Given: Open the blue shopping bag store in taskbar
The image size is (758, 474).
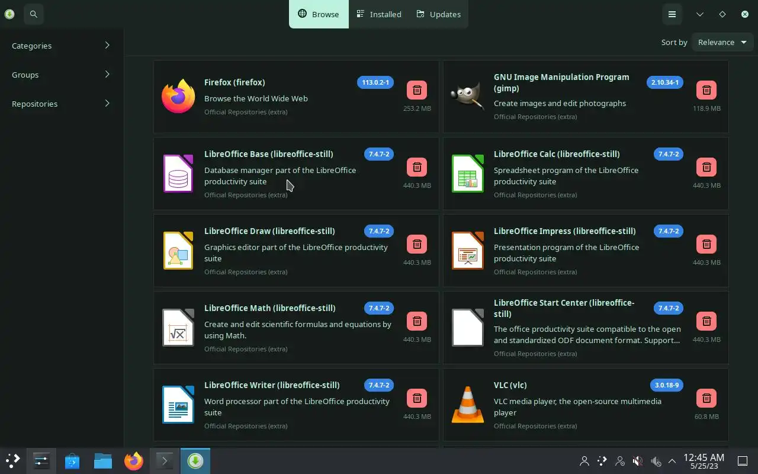Looking at the screenshot, I should point(72,460).
